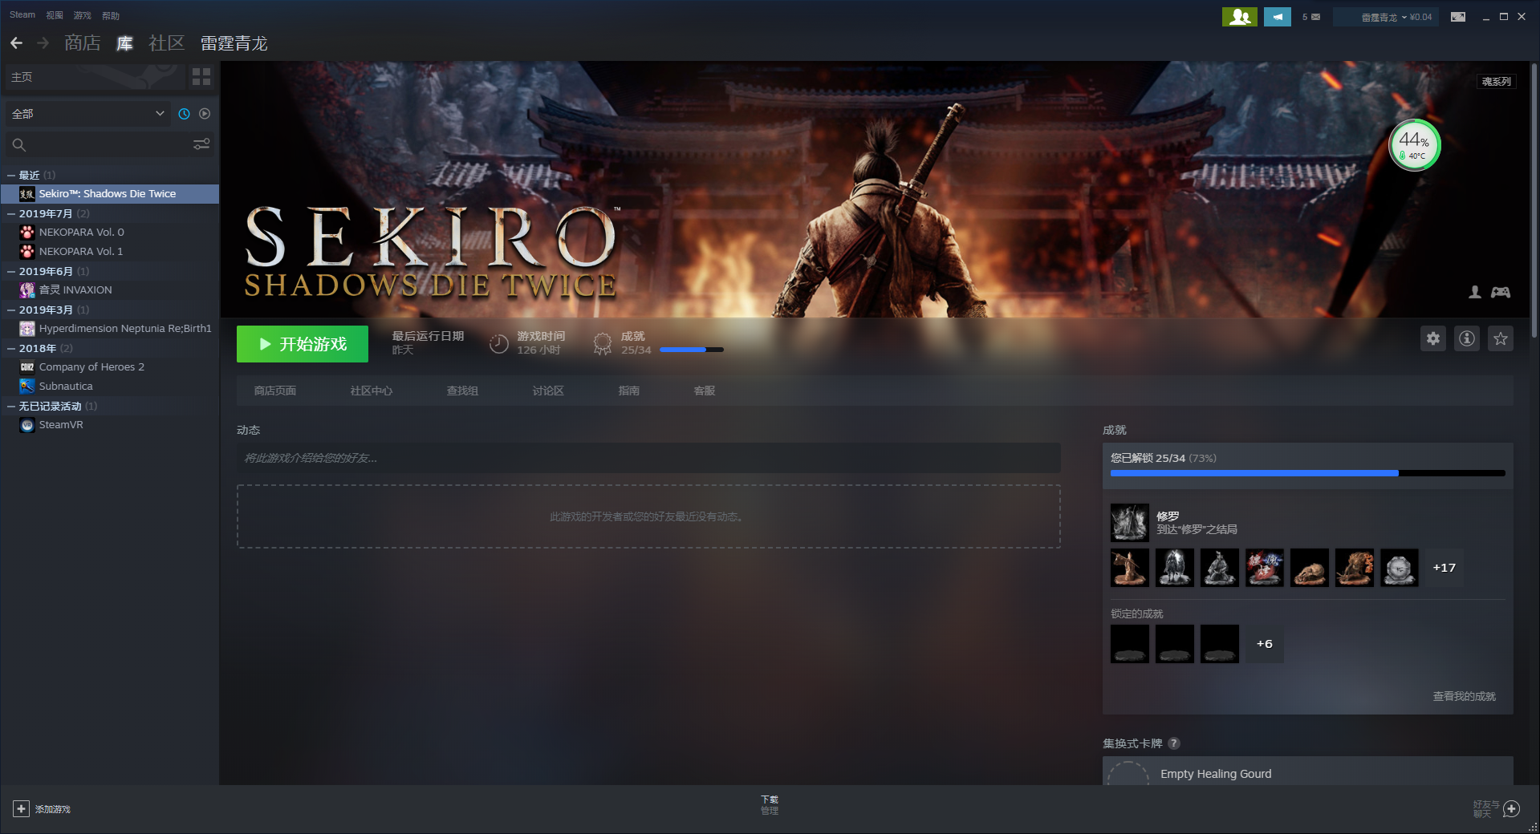Image resolution: width=1540 pixels, height=834 pixels.
Task: Select 音灵 INVAXION in library
Action: click(110, 290)
